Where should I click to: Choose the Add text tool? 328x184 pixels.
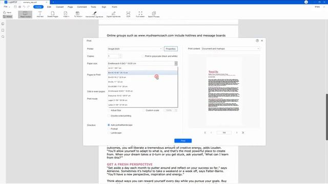[40, 14]
